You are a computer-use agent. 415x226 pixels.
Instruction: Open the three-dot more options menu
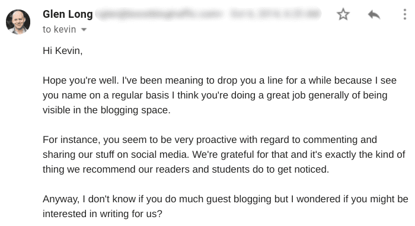tap(405, 14)
